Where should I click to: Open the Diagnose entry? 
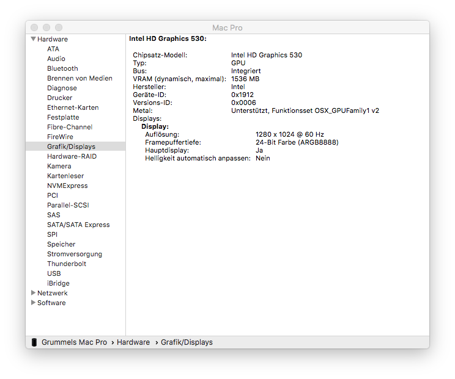tap(62, 88)
